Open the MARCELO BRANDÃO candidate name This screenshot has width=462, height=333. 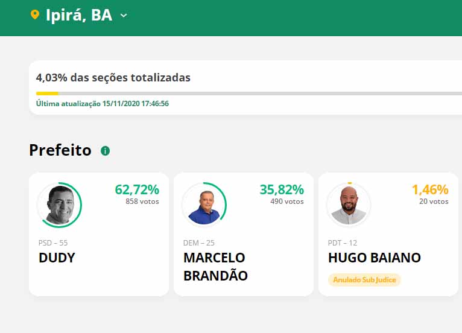coord(215,266)
